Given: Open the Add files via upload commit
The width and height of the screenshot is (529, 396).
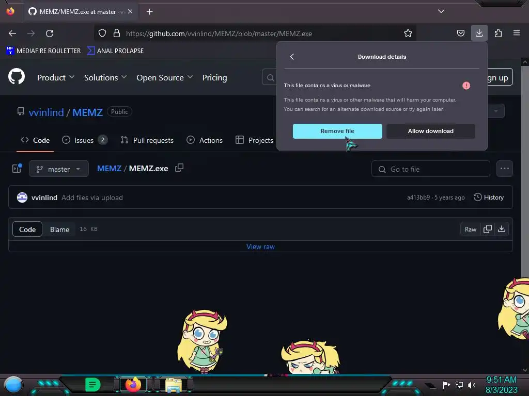Looking at the screenshot, I should 92,197.
